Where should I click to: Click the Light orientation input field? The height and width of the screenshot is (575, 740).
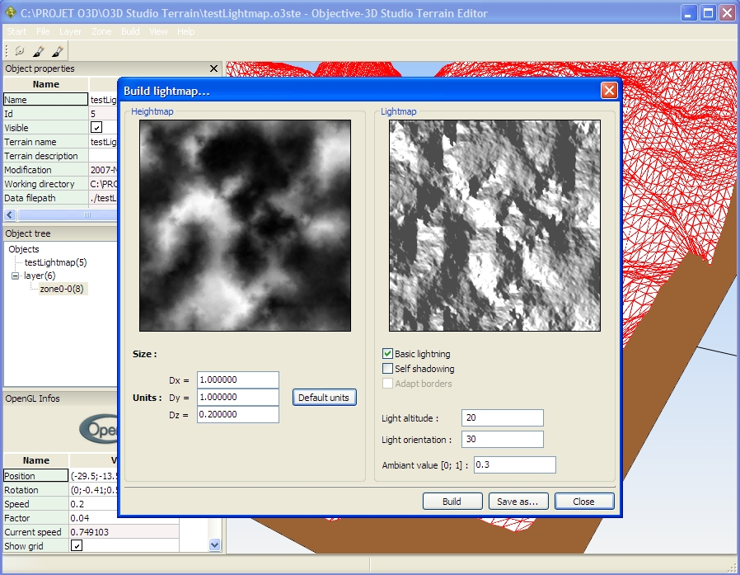point(503,440)
